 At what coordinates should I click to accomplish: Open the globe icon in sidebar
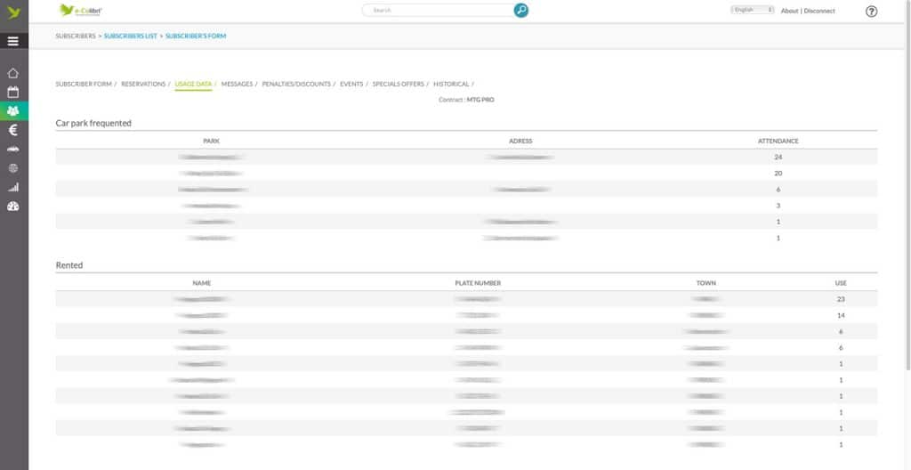pos(12,168)
